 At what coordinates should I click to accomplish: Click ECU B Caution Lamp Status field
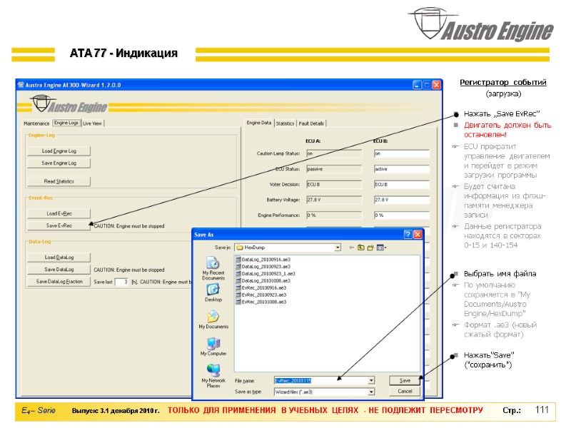(402, 153)
